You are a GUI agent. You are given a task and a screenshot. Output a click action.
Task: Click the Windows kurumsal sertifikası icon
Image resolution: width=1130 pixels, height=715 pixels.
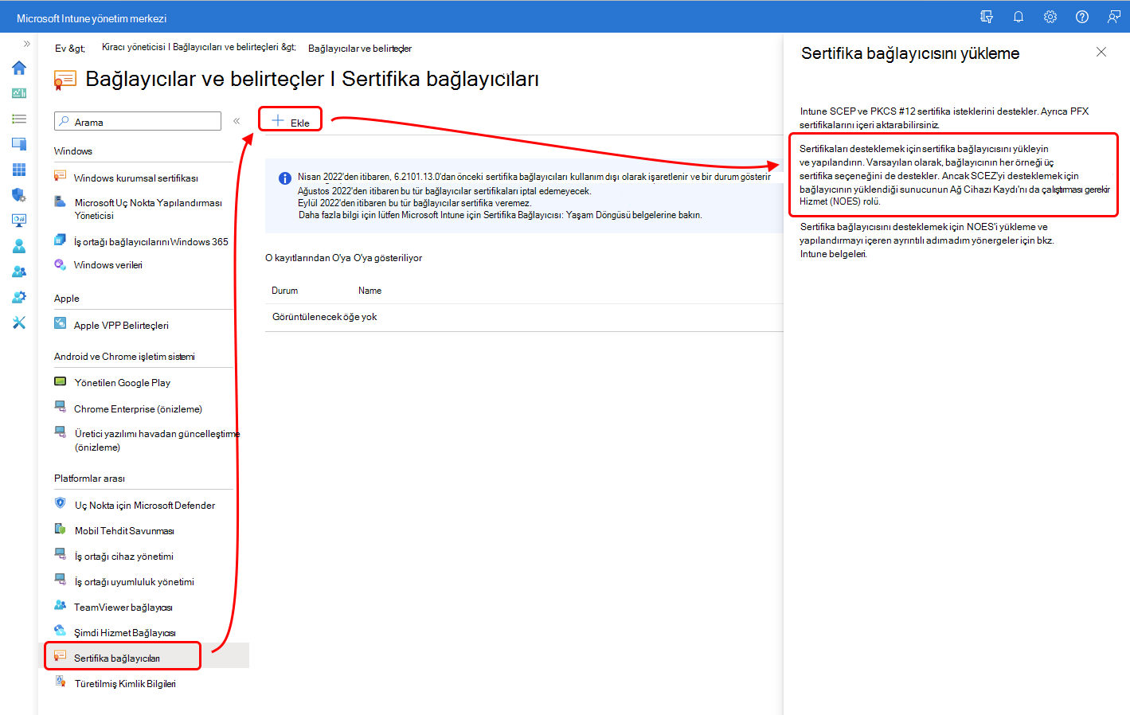[60, 176]
